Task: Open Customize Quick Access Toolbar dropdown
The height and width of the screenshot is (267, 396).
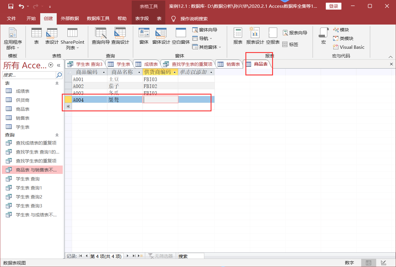Action: pyautogui.click(x=50, y=6)
